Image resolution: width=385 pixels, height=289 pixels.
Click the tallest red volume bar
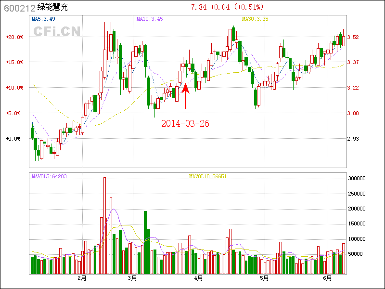tap(104, 225)
